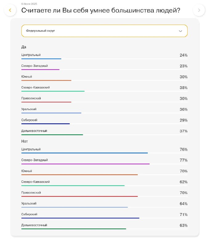Click the 6 Июня 2025 date

(30, 3)
